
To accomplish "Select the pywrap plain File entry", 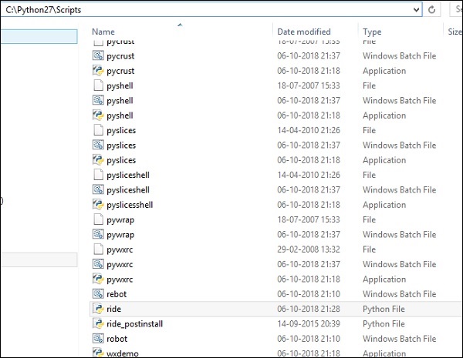I will [x=120, y=219].
